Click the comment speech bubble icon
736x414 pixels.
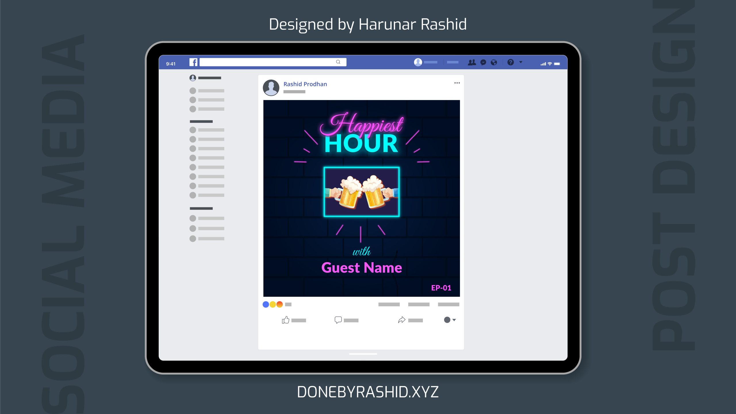pos(338,320)
